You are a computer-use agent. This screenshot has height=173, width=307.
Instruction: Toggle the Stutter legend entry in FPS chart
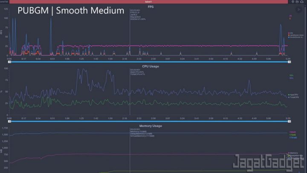coord(296,37)
